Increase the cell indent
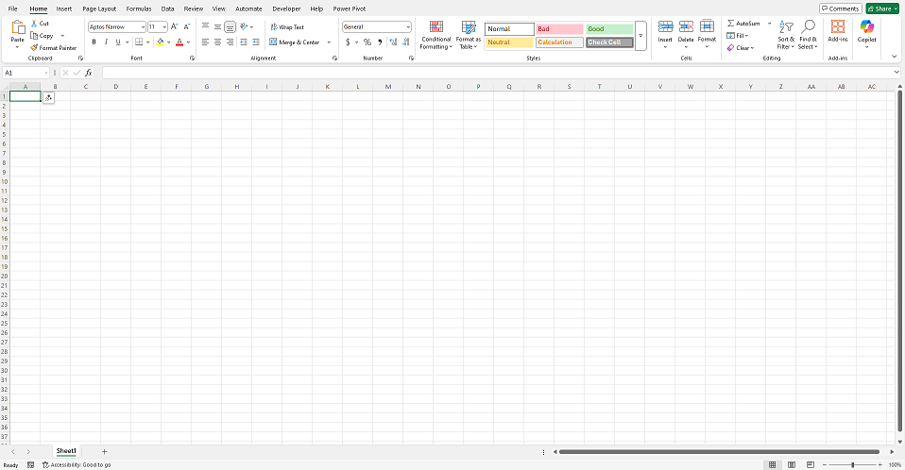This screenshot has height=470, width=905. tap(256, 42)
